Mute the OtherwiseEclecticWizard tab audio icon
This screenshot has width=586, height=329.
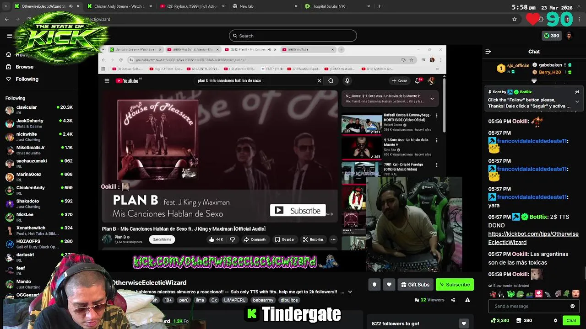point(71,6)
